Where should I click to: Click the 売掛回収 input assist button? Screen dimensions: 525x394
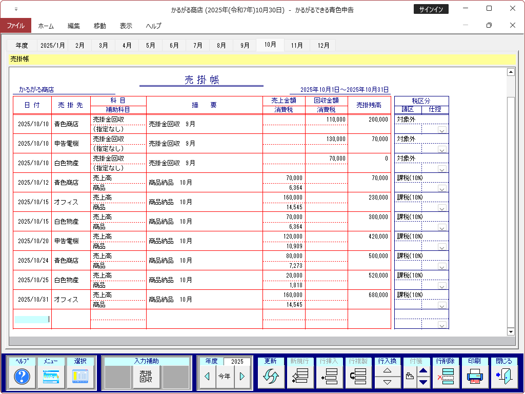(x=146, y=377)
